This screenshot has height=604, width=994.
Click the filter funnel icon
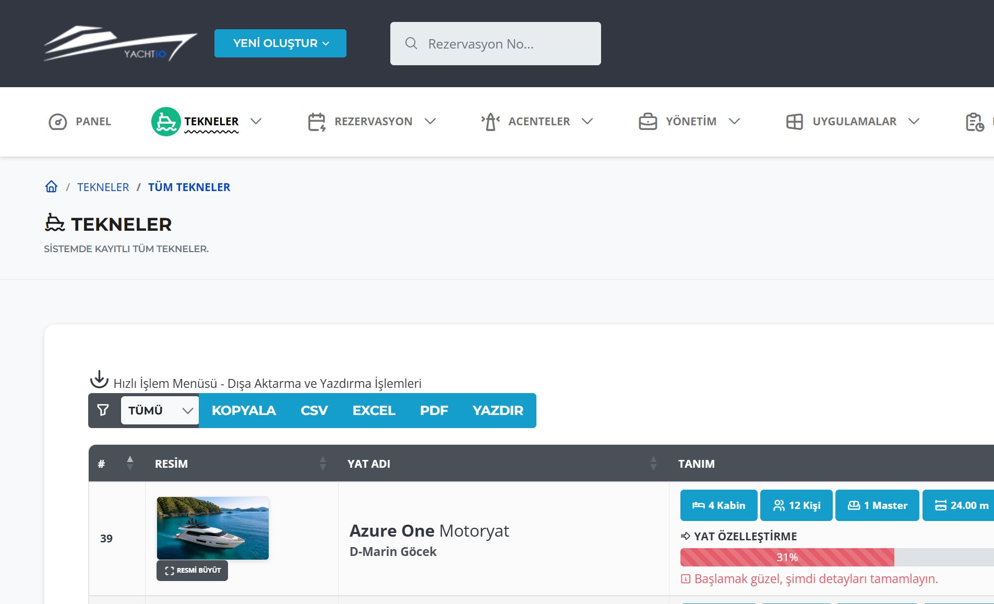click(x=103, y=410)
